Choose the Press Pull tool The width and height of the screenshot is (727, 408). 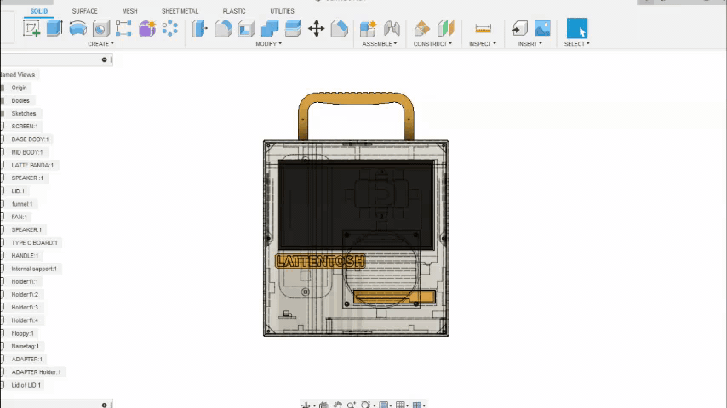[200, 29]
